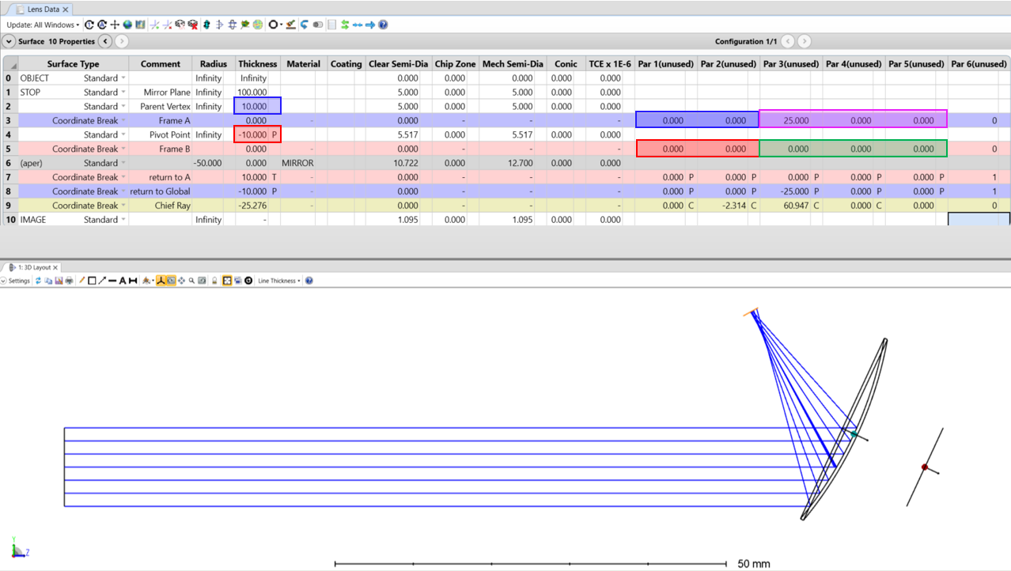Open surface type dropdown for Frame A row

(123, 121)
